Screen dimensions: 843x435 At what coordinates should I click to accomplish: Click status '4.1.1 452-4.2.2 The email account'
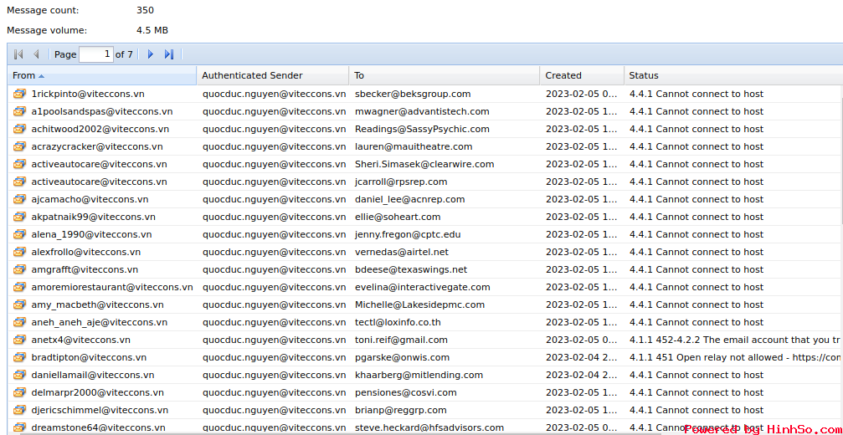click(736, 340)
